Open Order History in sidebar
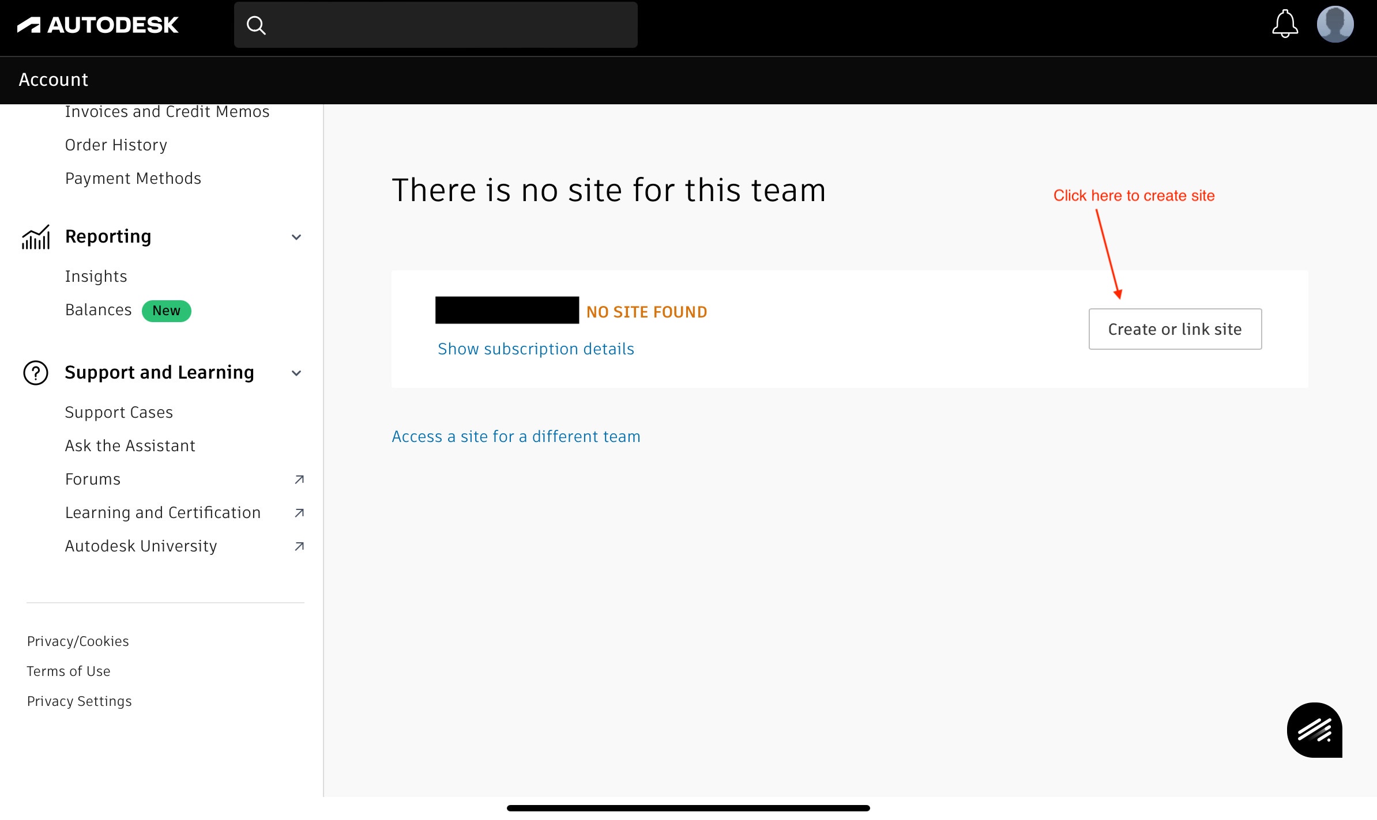This screenshot has height=820, width=1377. click(x=116, y=145)
